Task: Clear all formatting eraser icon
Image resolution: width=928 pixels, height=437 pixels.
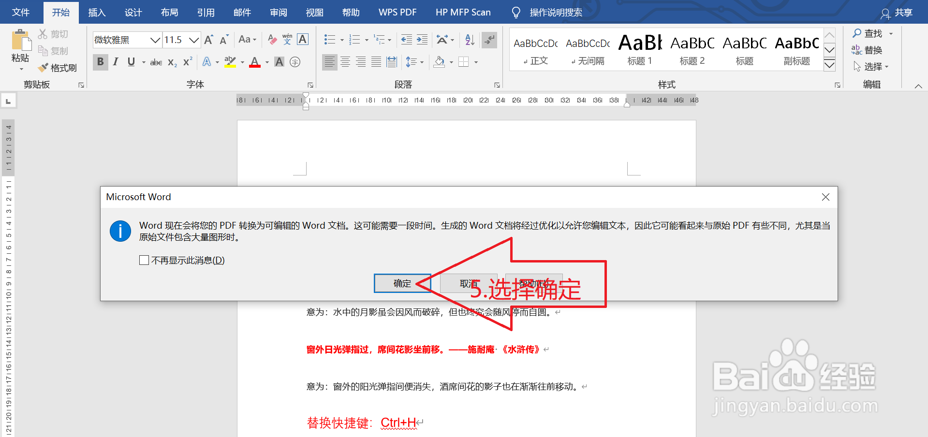Action: pos(273,40)
